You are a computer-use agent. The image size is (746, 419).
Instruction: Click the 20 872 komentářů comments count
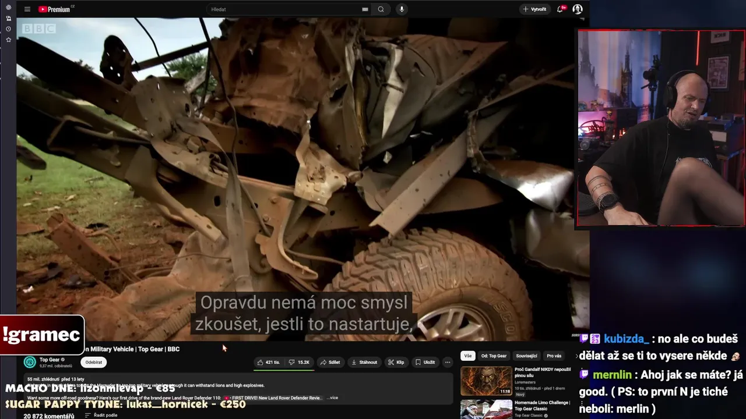48,416
